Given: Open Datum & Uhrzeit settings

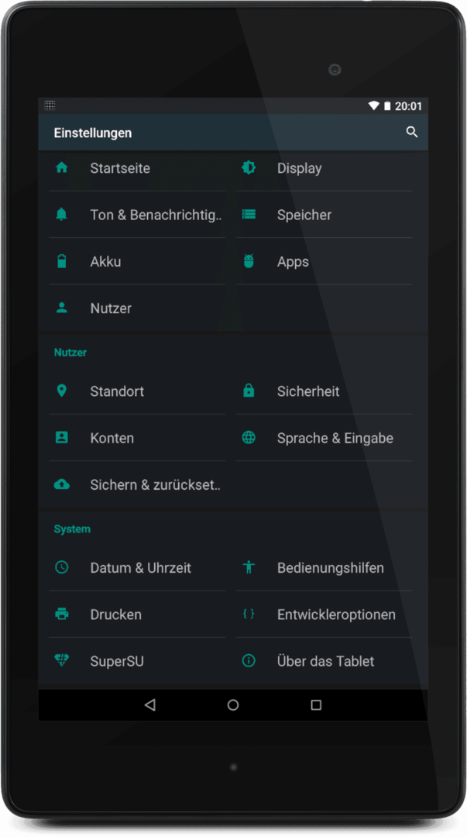Looking at the screenshot, I should (137, 567).
